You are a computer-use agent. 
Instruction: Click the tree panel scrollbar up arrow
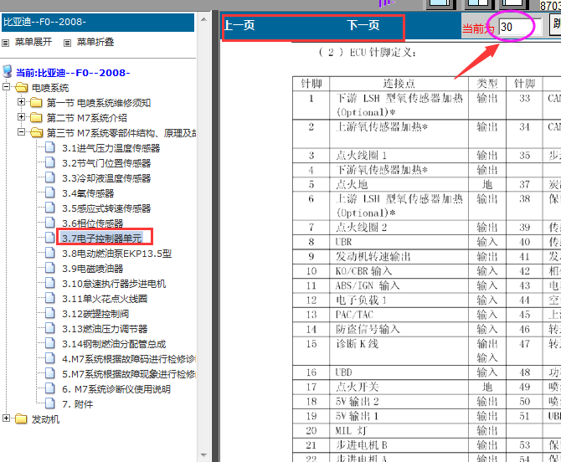[x=204, y=19]
